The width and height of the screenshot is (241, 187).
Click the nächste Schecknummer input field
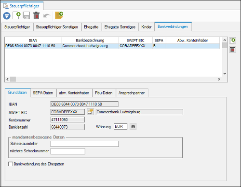[67, 151]
